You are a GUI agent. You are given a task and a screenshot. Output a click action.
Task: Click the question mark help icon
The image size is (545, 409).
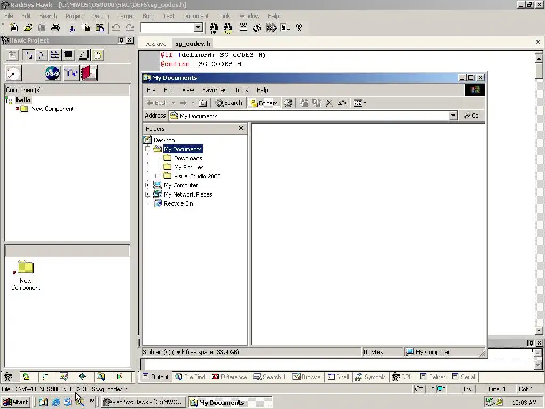coord(299,28)
